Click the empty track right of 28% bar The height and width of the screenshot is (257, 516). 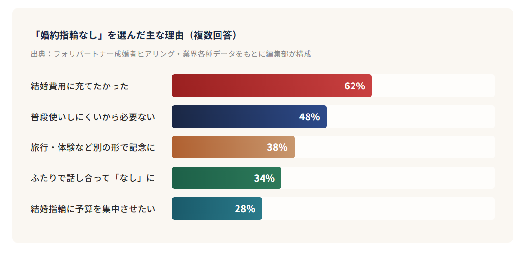[378, 209]
